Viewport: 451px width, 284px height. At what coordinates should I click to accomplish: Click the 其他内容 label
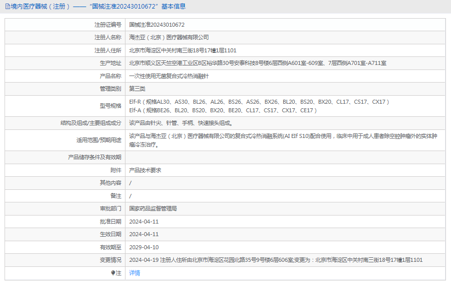pyautogui.click(x=110, y=183)
